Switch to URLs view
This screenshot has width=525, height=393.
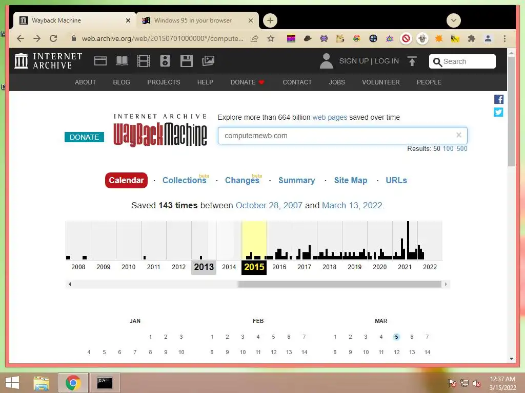point(396,181)
